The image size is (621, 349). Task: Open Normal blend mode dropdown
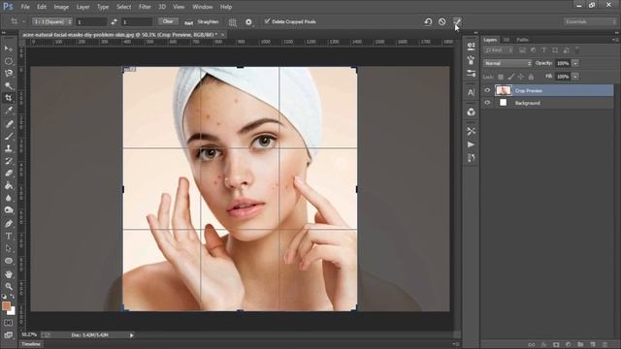pos(507,63)
